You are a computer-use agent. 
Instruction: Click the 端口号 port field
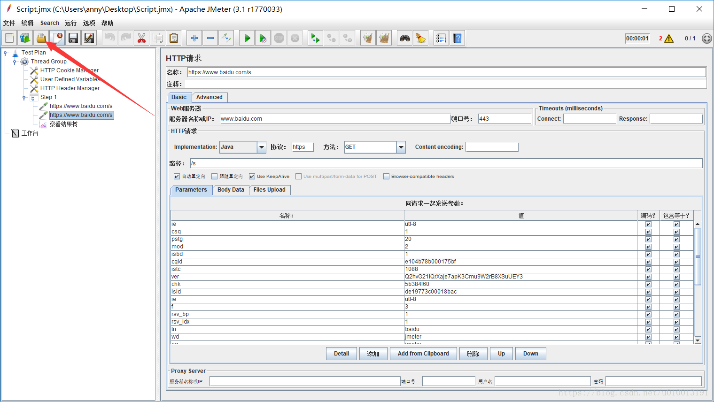(x=504, y=119)
